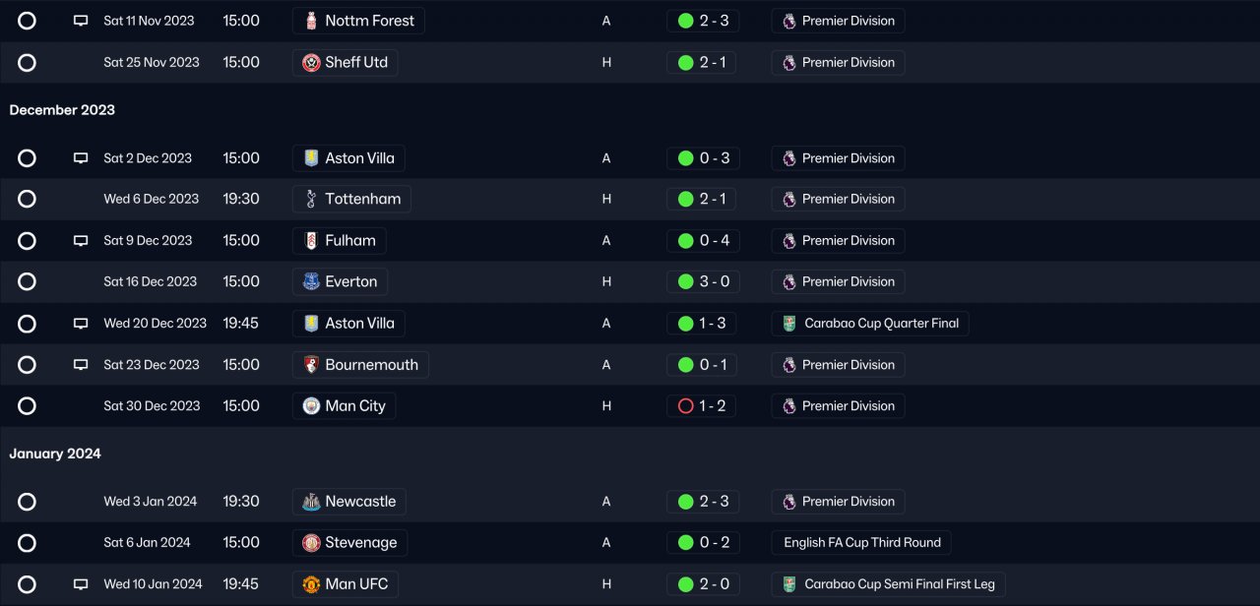Select radio circle for Aston Villa 2 Dec match
Image resolution: width=1260 pixels, height=606 pixels.
[x=27, y=158]
